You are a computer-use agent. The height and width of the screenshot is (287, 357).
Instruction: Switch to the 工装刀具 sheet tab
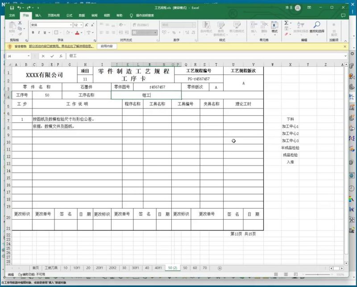pyautogui.click(x=51, y=268)
